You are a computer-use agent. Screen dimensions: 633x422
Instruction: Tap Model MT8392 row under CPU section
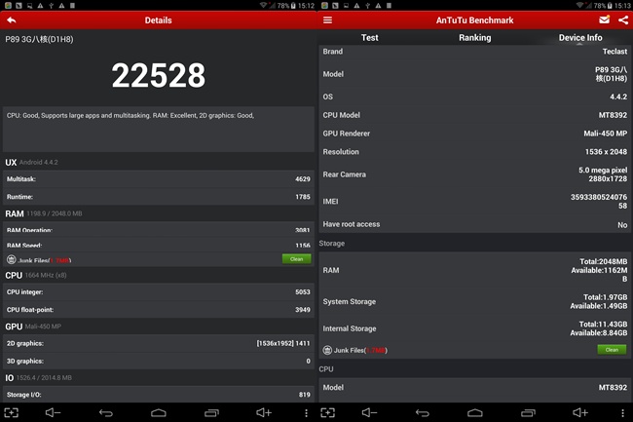(475, 387)
